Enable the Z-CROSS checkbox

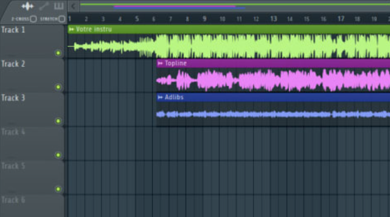click(33, 19)
